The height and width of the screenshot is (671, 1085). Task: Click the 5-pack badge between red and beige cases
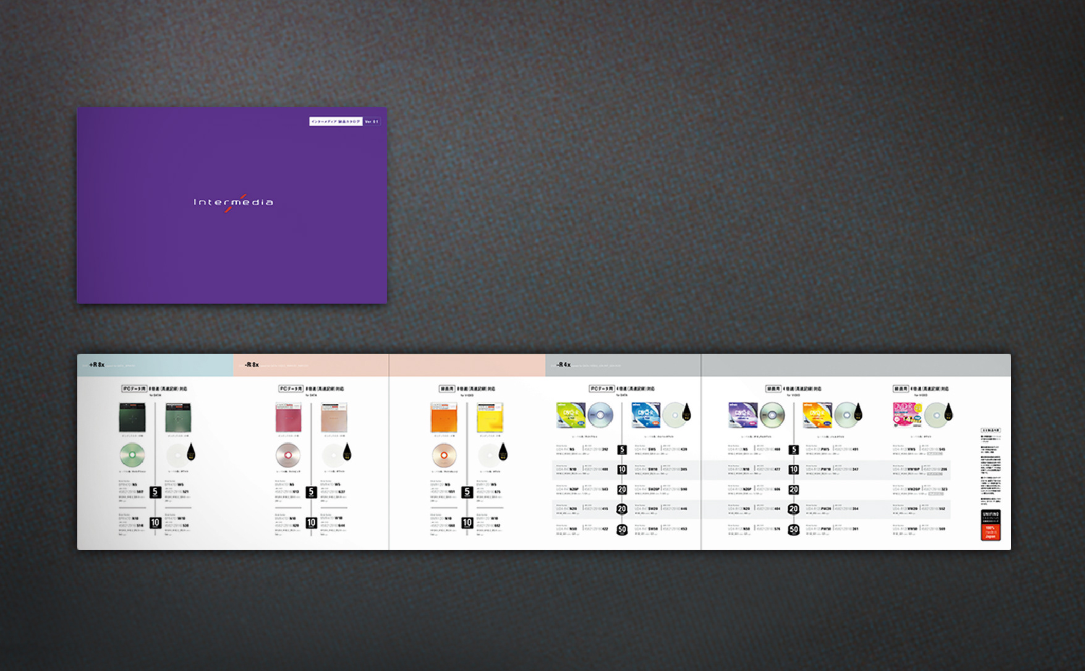311,492
